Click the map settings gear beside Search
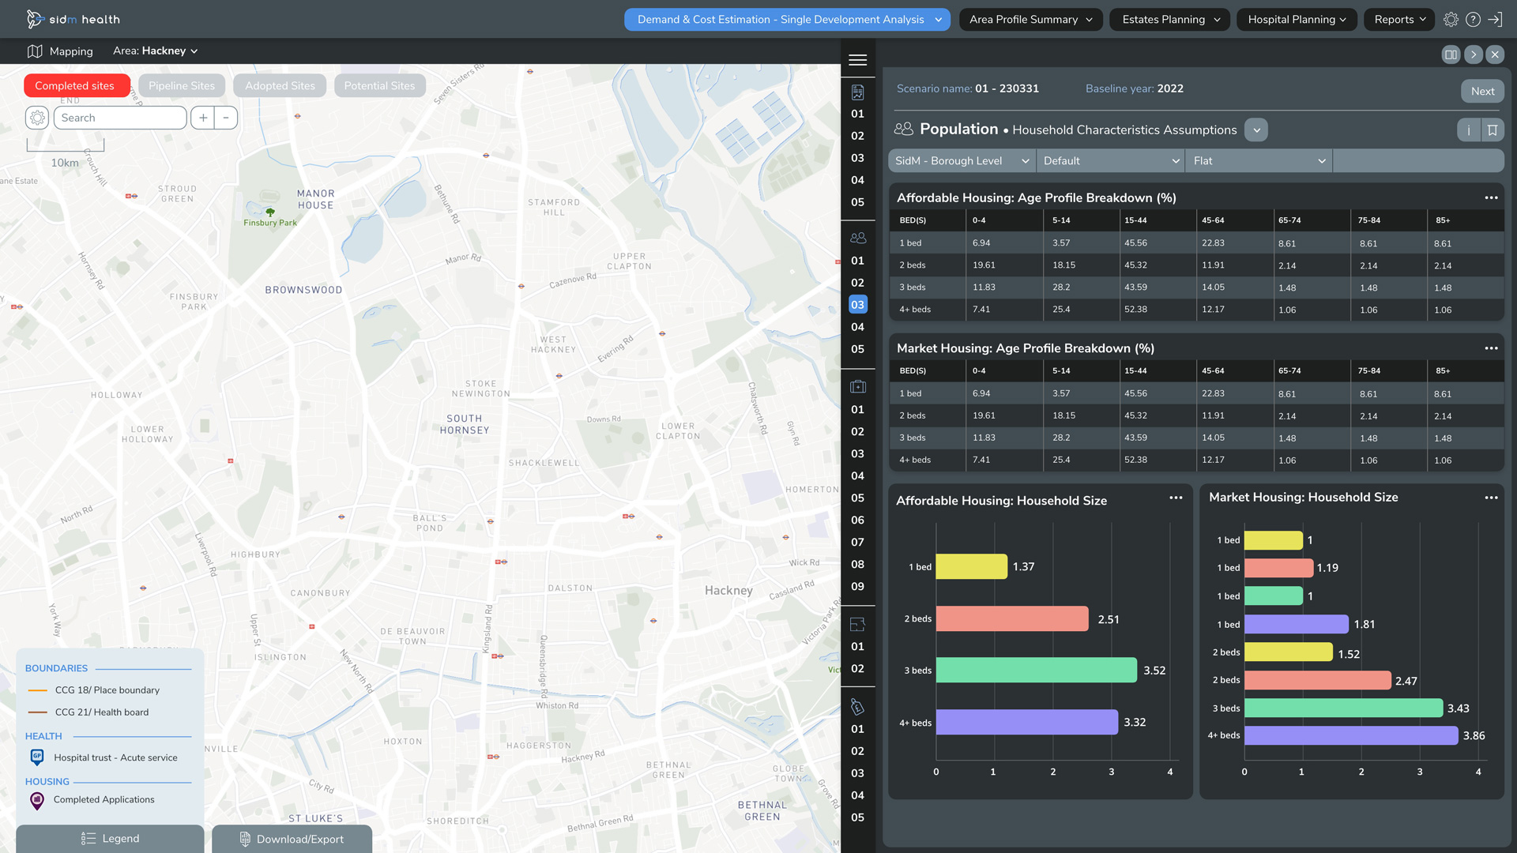The image size is (1517, 853). (37, 118)
